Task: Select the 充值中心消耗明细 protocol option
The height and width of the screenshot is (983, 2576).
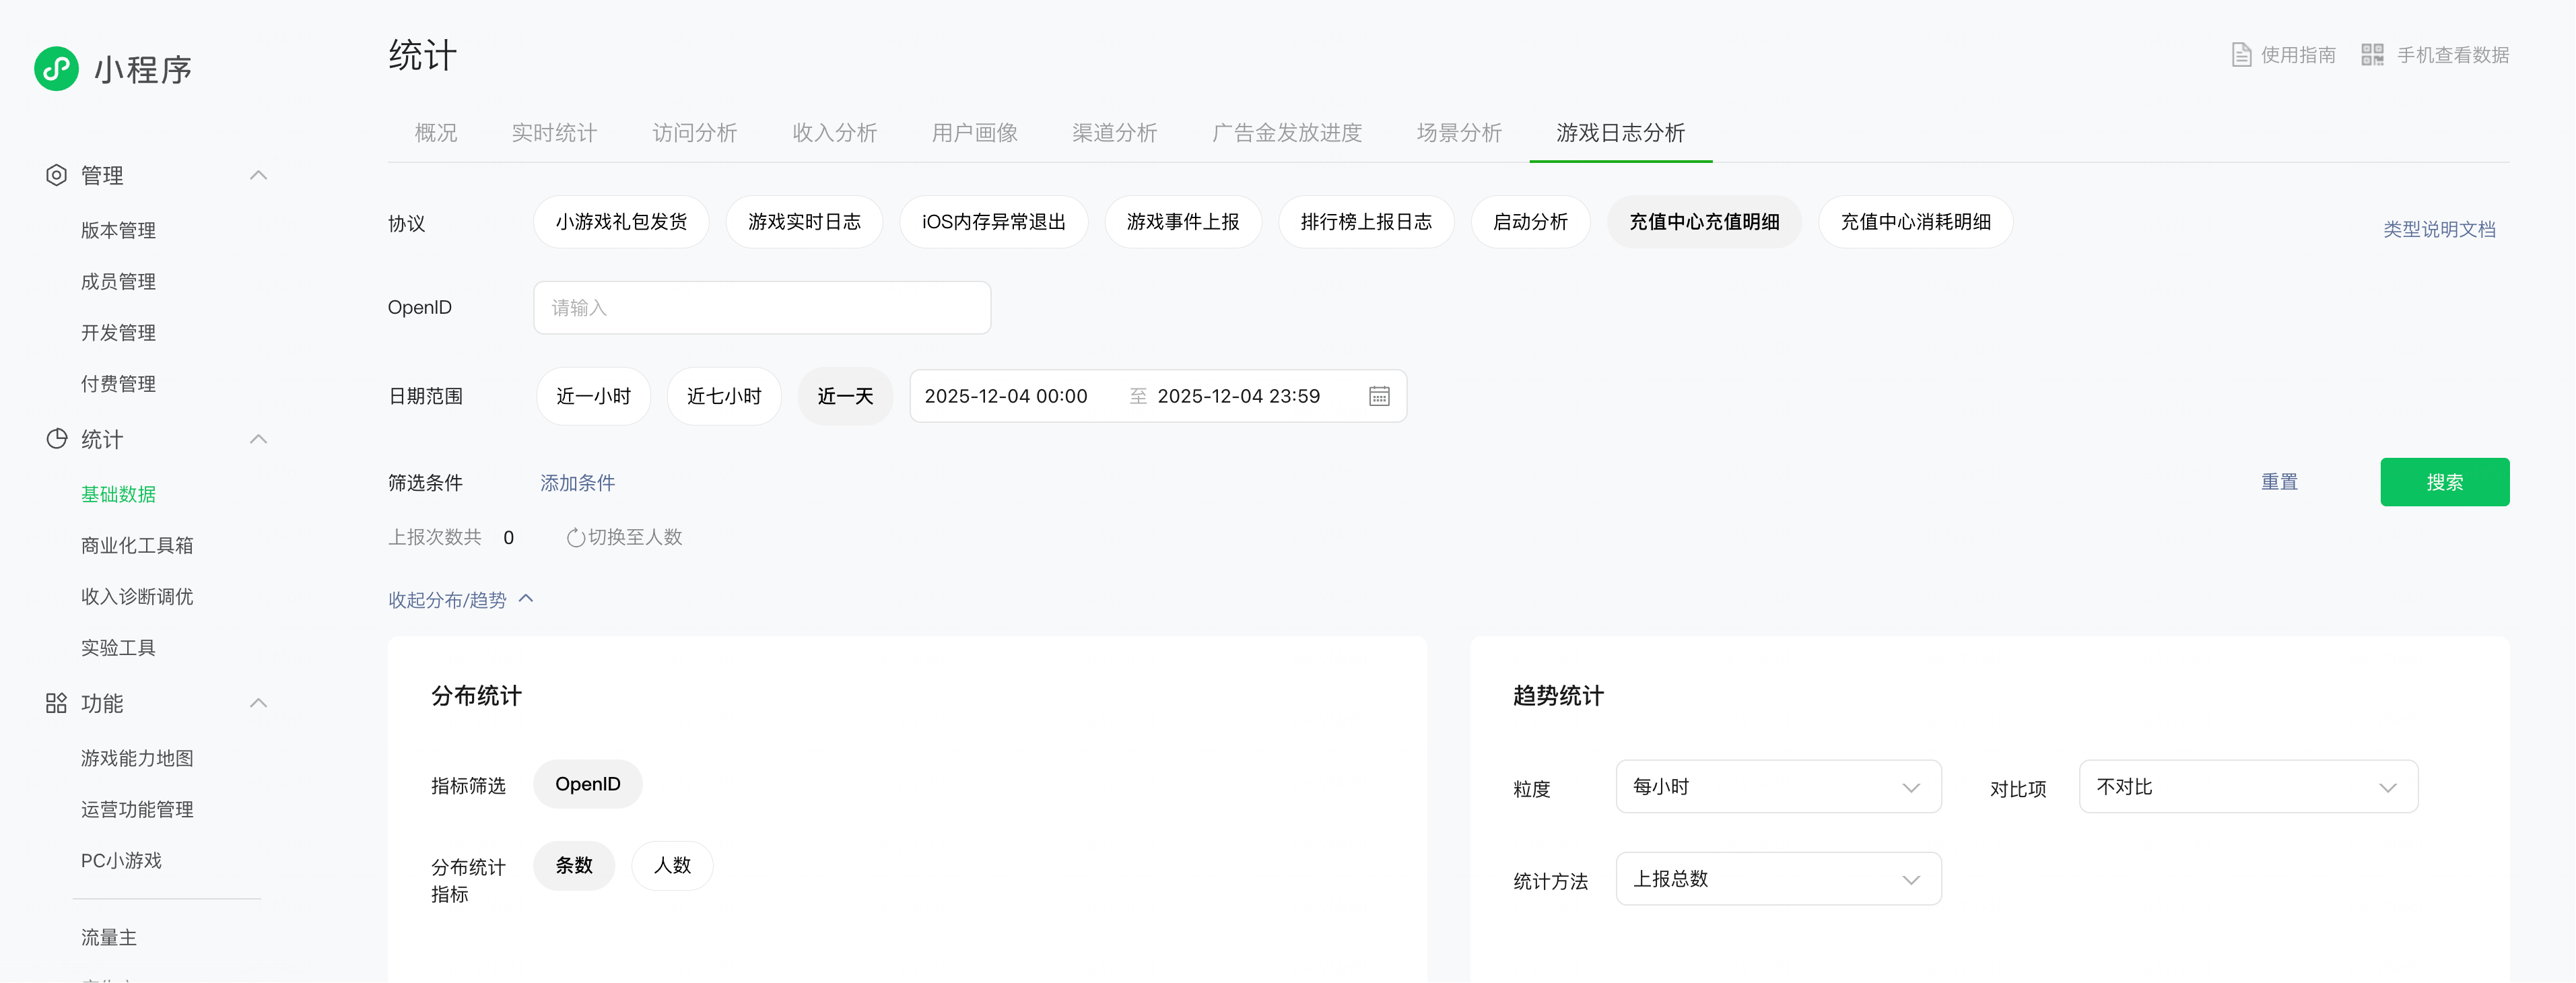Action: coord(1915,222)
